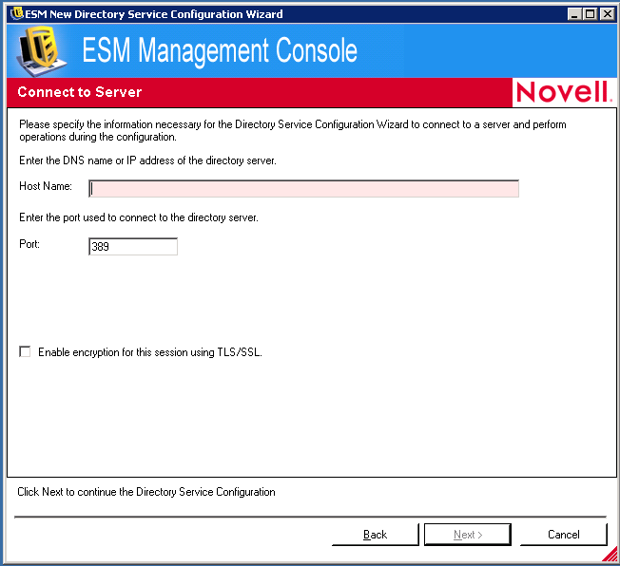Viewport: 620px width, 566px height.
Task: Click the ESM Management Console logo icon
Action: point(40,51)
